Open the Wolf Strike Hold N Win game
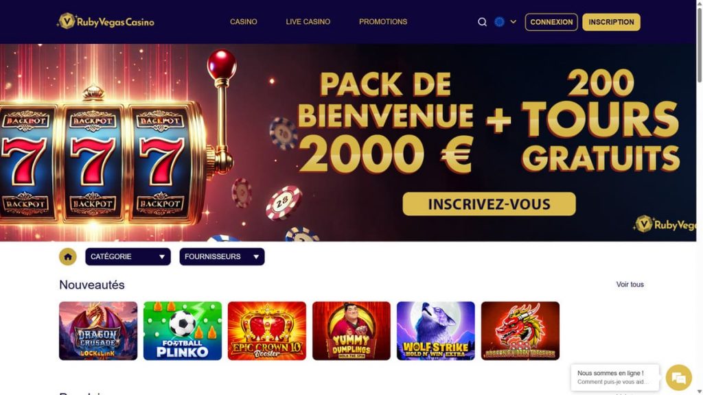The width and height of the screenshot is (703, 395). [x=436, y=331]
